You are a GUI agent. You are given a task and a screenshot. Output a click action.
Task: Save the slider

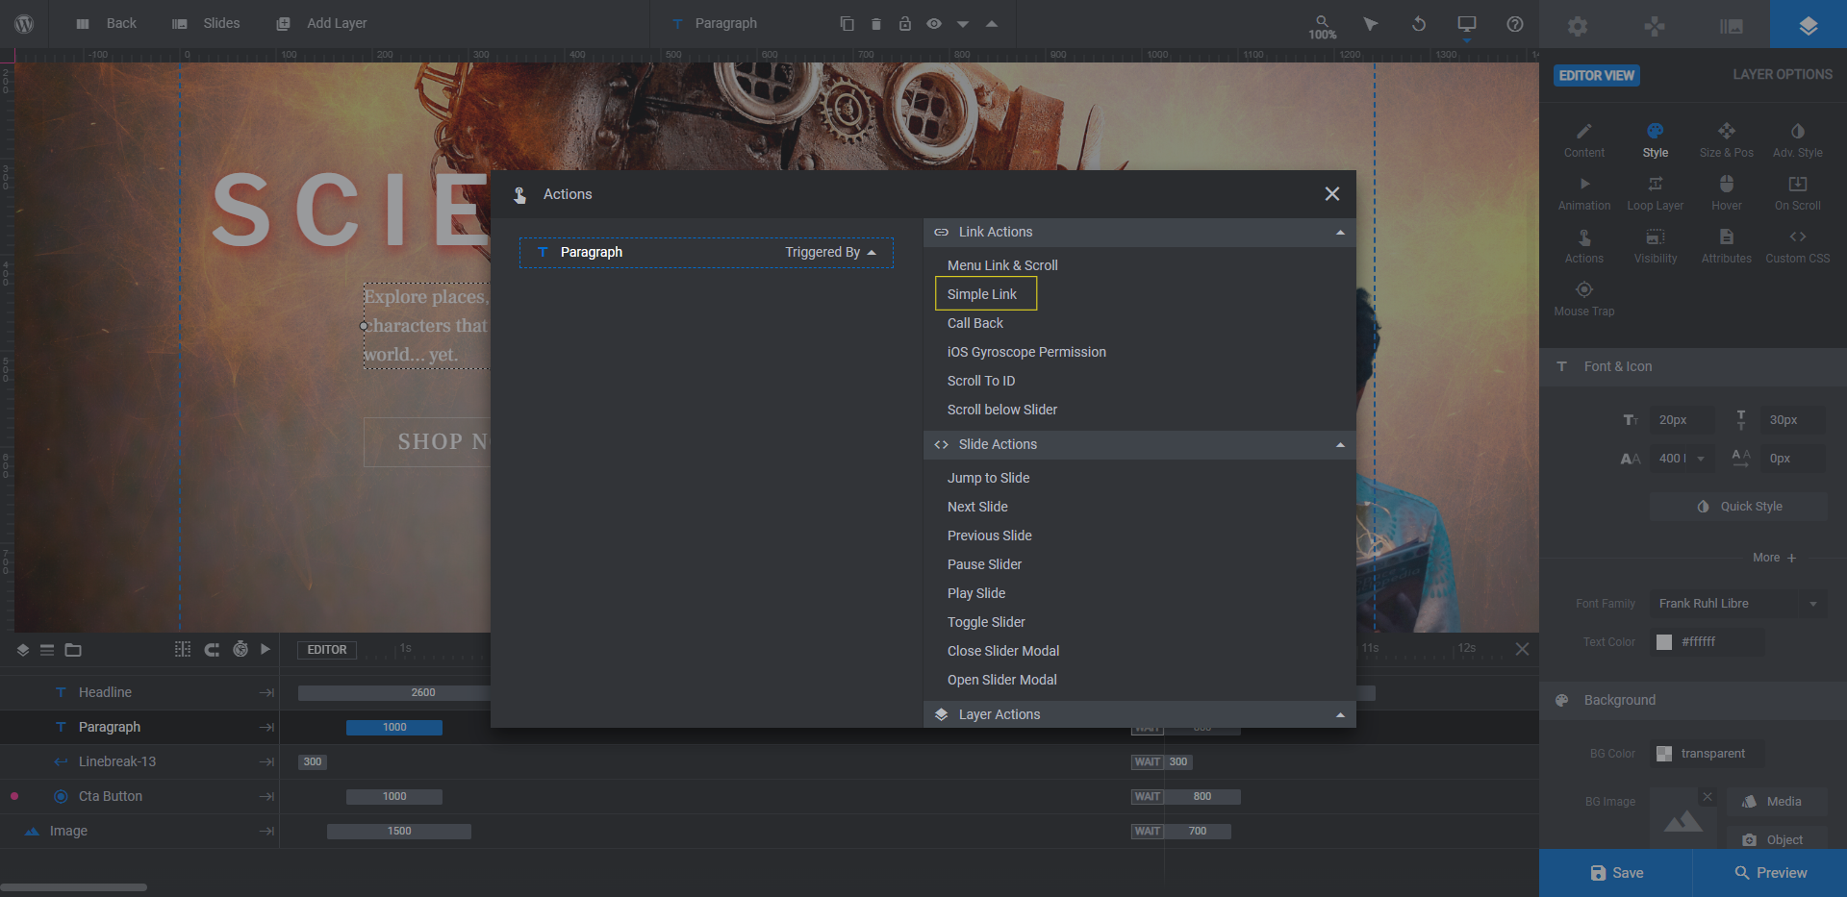[x=1616, y=873]
